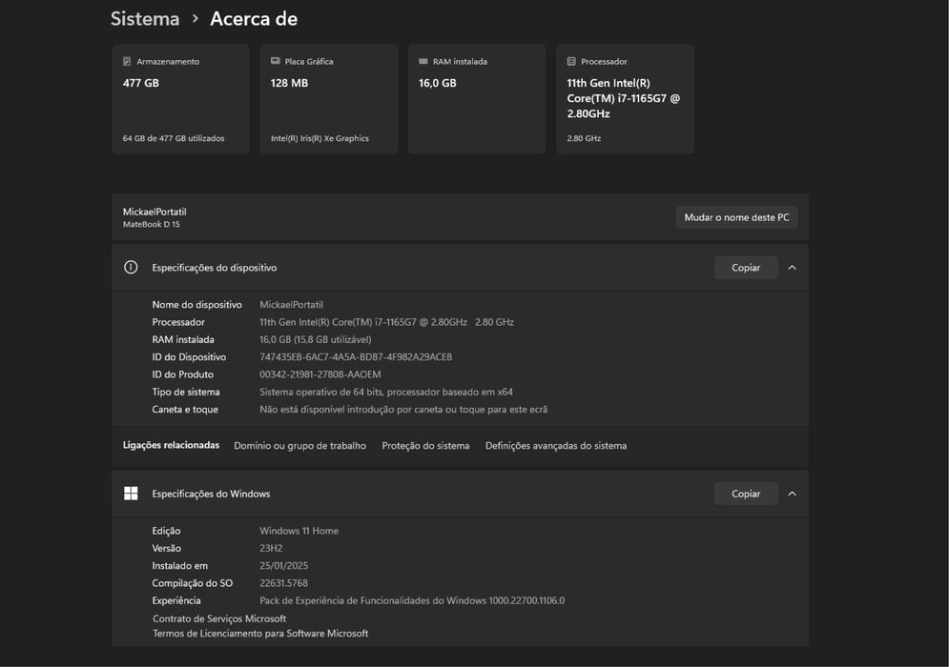Click the Windows 11 Home edition value
Screen dimensions: 949x667
point(299,531)
